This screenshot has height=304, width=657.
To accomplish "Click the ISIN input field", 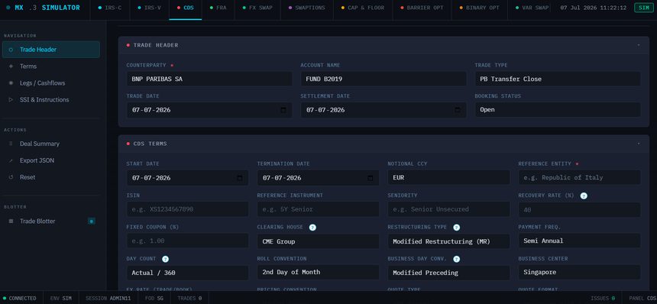I will pyautogui.click(x=188, y=209).
